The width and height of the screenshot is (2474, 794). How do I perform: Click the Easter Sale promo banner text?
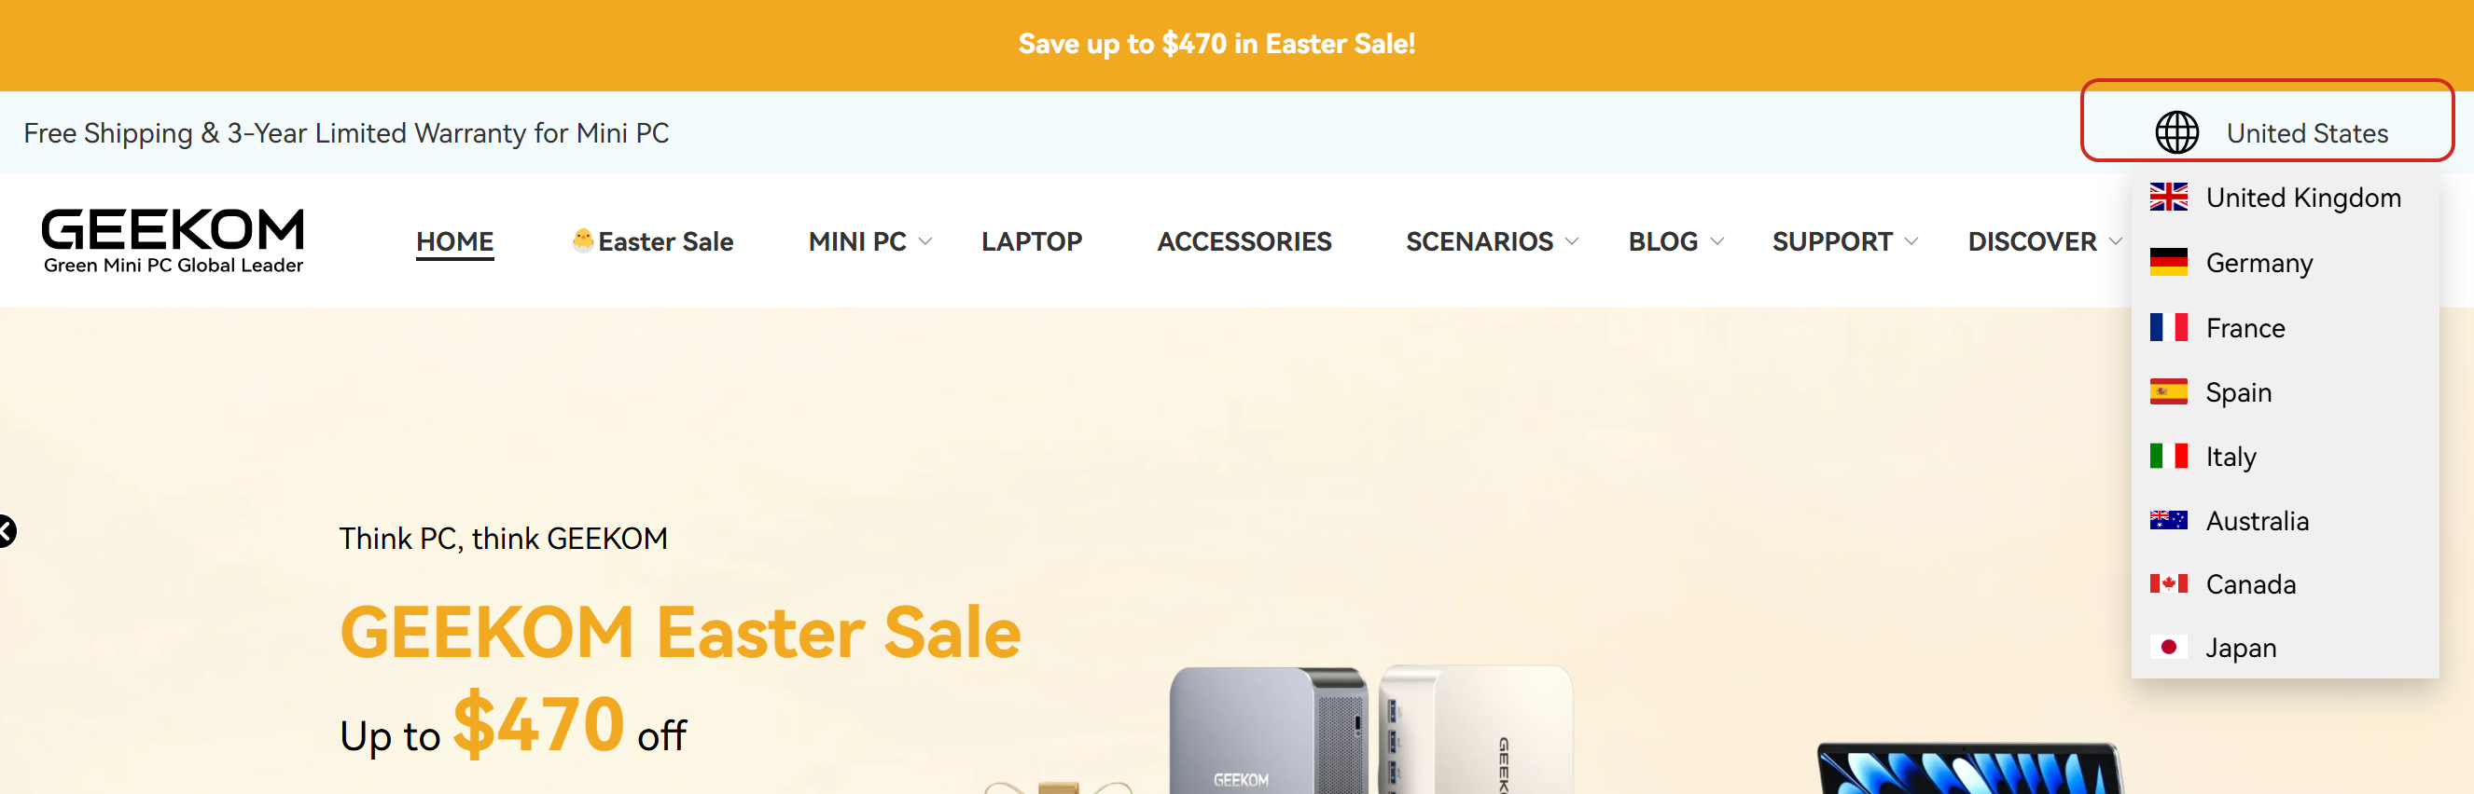pyautogui.click(x=1216, y=44)
